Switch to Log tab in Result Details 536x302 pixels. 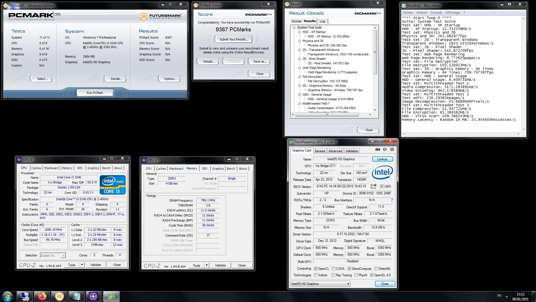click(322, 21)
